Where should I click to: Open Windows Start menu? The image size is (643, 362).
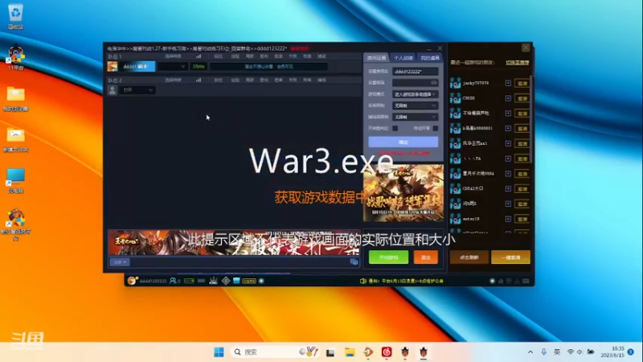point(219,352)
